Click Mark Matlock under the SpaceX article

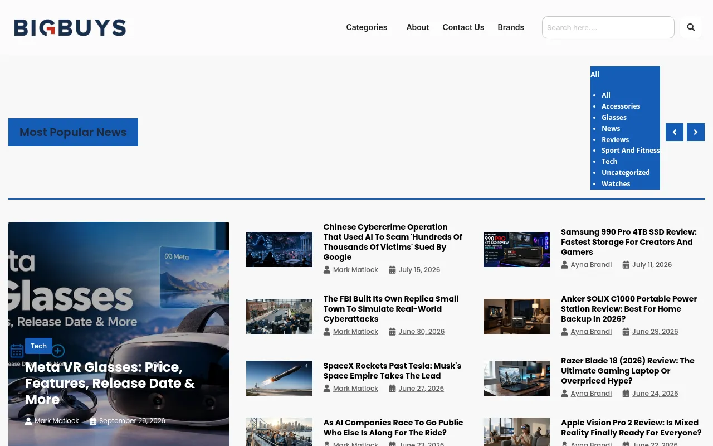(x=355, y=389)
